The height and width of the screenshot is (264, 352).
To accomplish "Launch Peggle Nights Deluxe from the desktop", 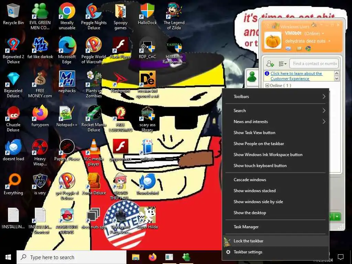I will click(x=94, y=16).
